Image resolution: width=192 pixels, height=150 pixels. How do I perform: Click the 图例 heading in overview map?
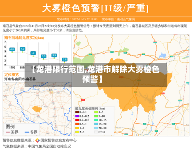10,127
